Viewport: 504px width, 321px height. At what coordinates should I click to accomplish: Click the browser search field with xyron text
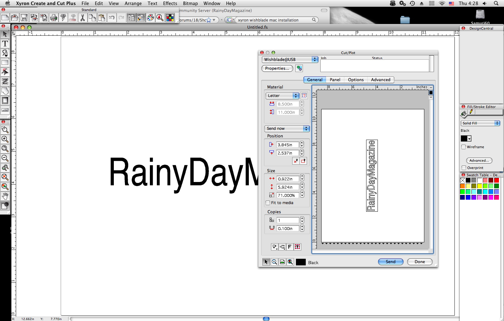click(272, 20)
